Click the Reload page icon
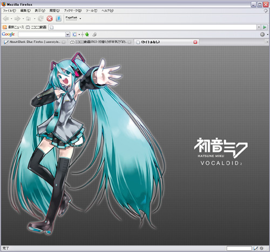 point(40,18)
